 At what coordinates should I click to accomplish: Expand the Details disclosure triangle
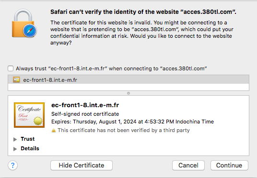click(x=15, y=149)
